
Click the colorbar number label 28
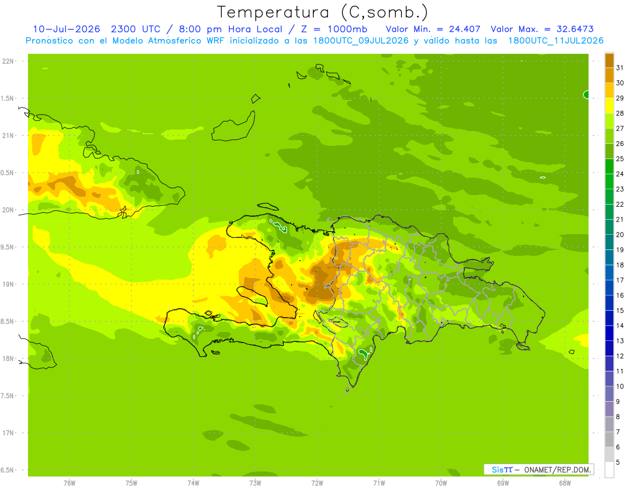(x=620, y=113)
